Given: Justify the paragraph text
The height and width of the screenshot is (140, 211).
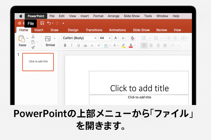Looking at the screenshot, I should point(165,46).
